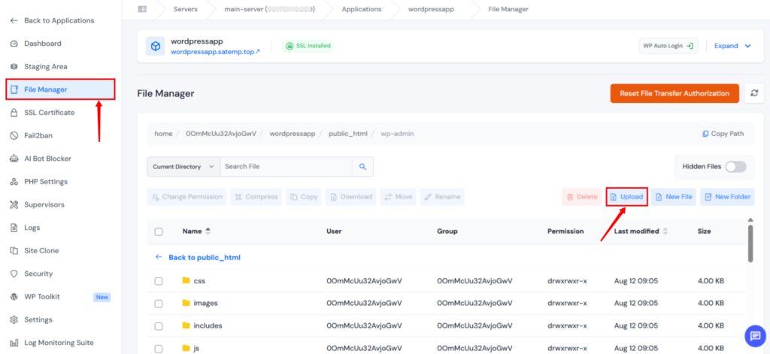Click the Rename toolbar button
Screen dimensions: 770x354
[442, 197]
